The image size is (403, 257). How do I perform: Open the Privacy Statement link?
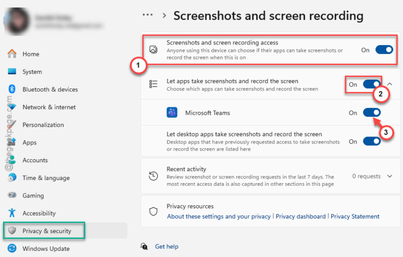(x=355, y=217)
